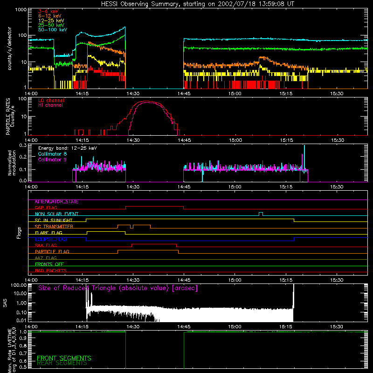Click the FRONTS_OFF flag label
Viewport: 373px width, 373px height.
click(49, 264)
